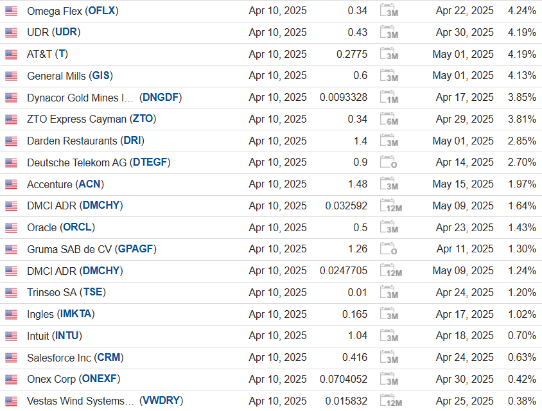Viewport: 542px width, 411px height.
Task: Go to the Accenture (ACN) link
Action: pyautogui.click(x=65, y=184)
